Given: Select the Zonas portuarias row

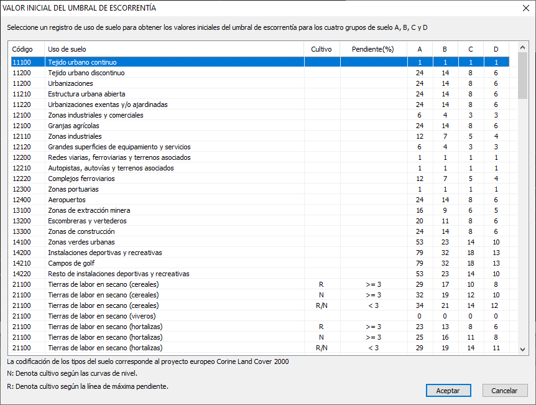Looking at the screenshot, I should (260, 189).
